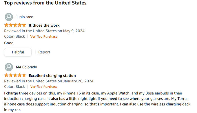Viewport: 197px width, 113px height.
Task: Click Verified Purchase on MA Colorado's review
Action: point(44,87)
